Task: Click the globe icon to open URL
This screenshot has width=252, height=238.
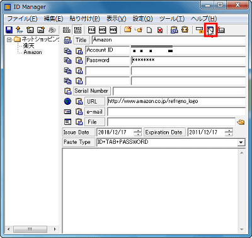Action: click(67, 101)
